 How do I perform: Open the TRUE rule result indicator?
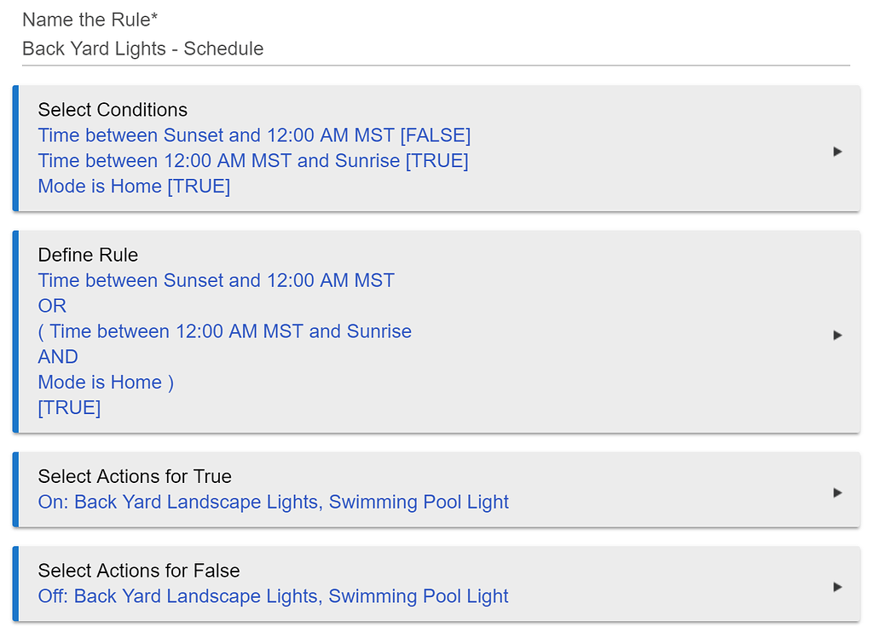pos(69,407)
